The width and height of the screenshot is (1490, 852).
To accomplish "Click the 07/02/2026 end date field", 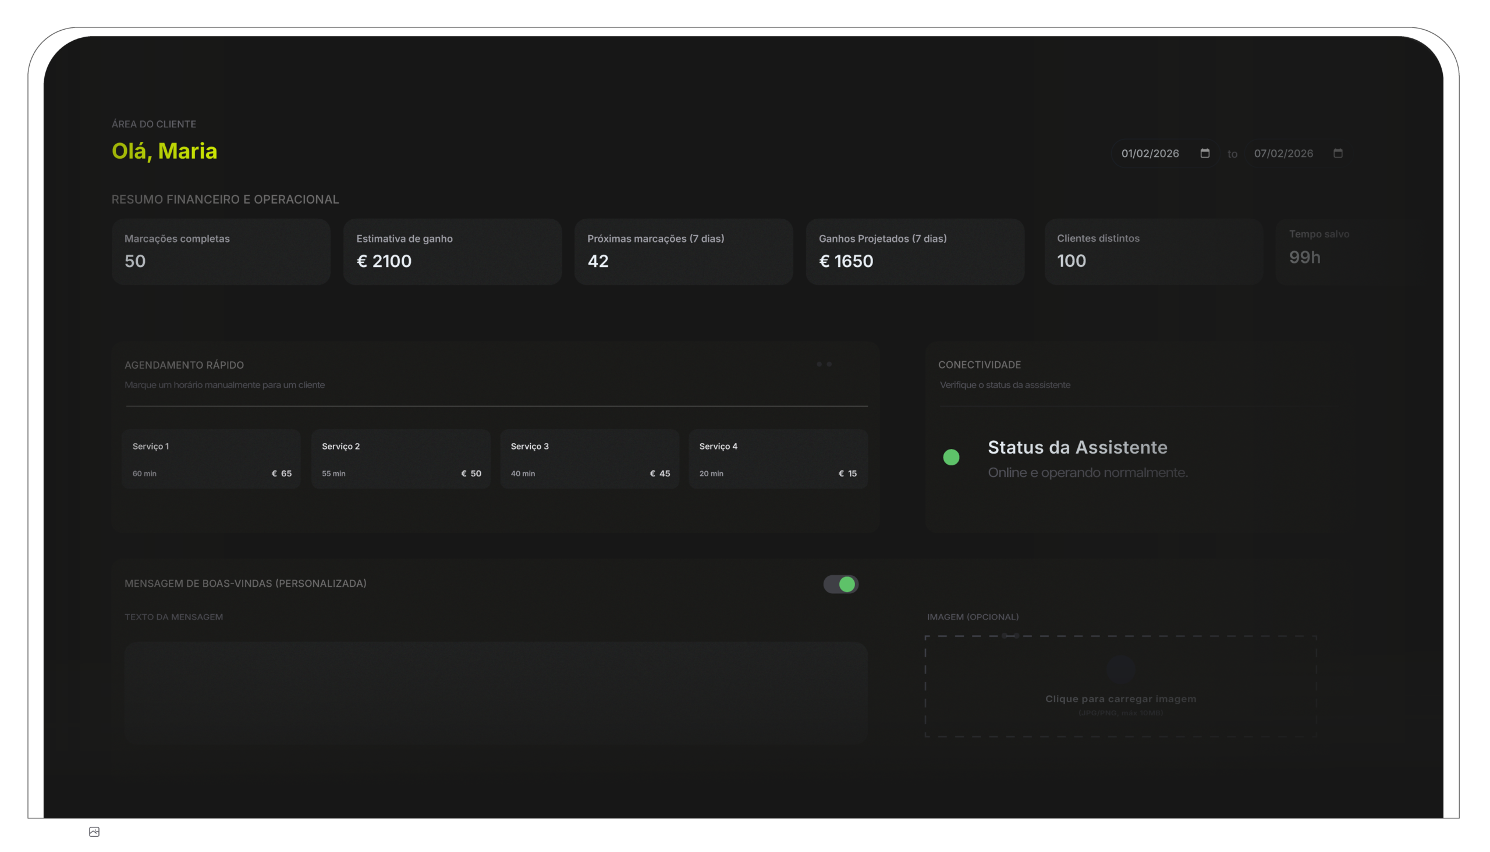I will point(1283,154).
